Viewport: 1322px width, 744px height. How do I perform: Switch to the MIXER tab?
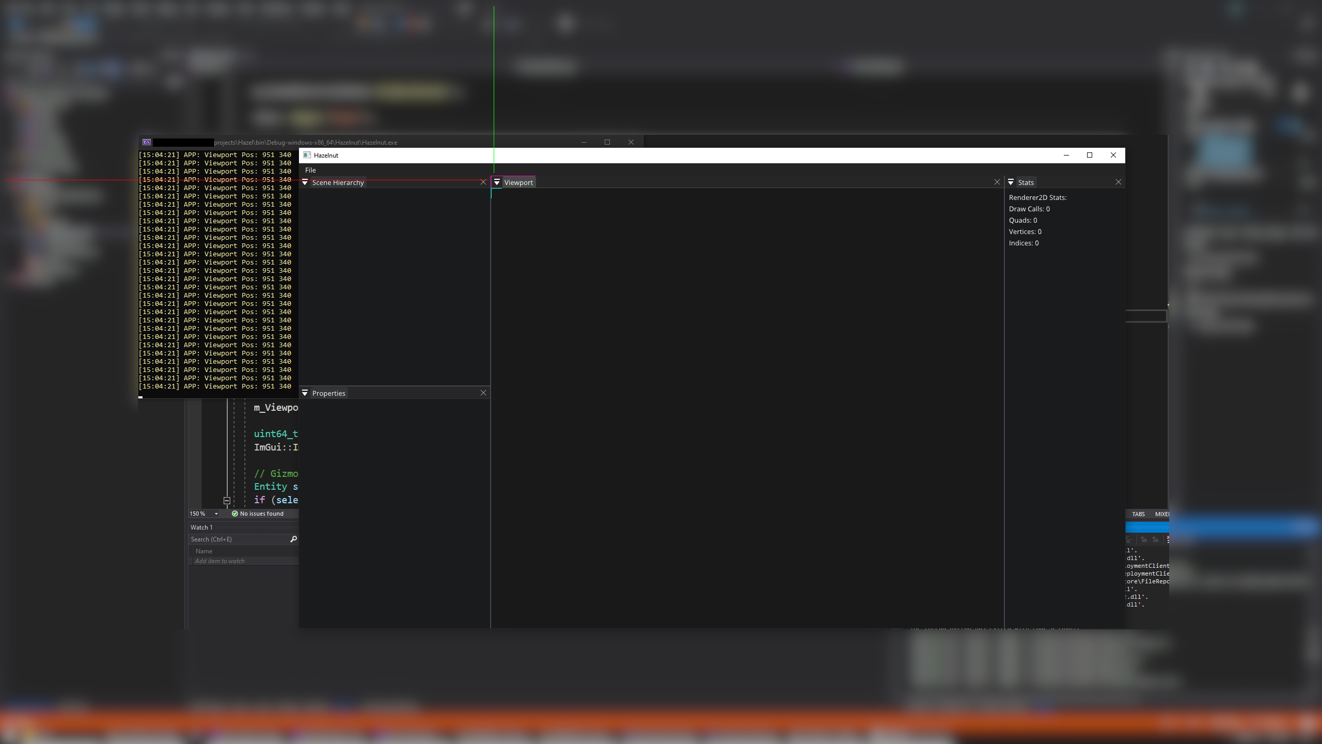point(1162,514)
